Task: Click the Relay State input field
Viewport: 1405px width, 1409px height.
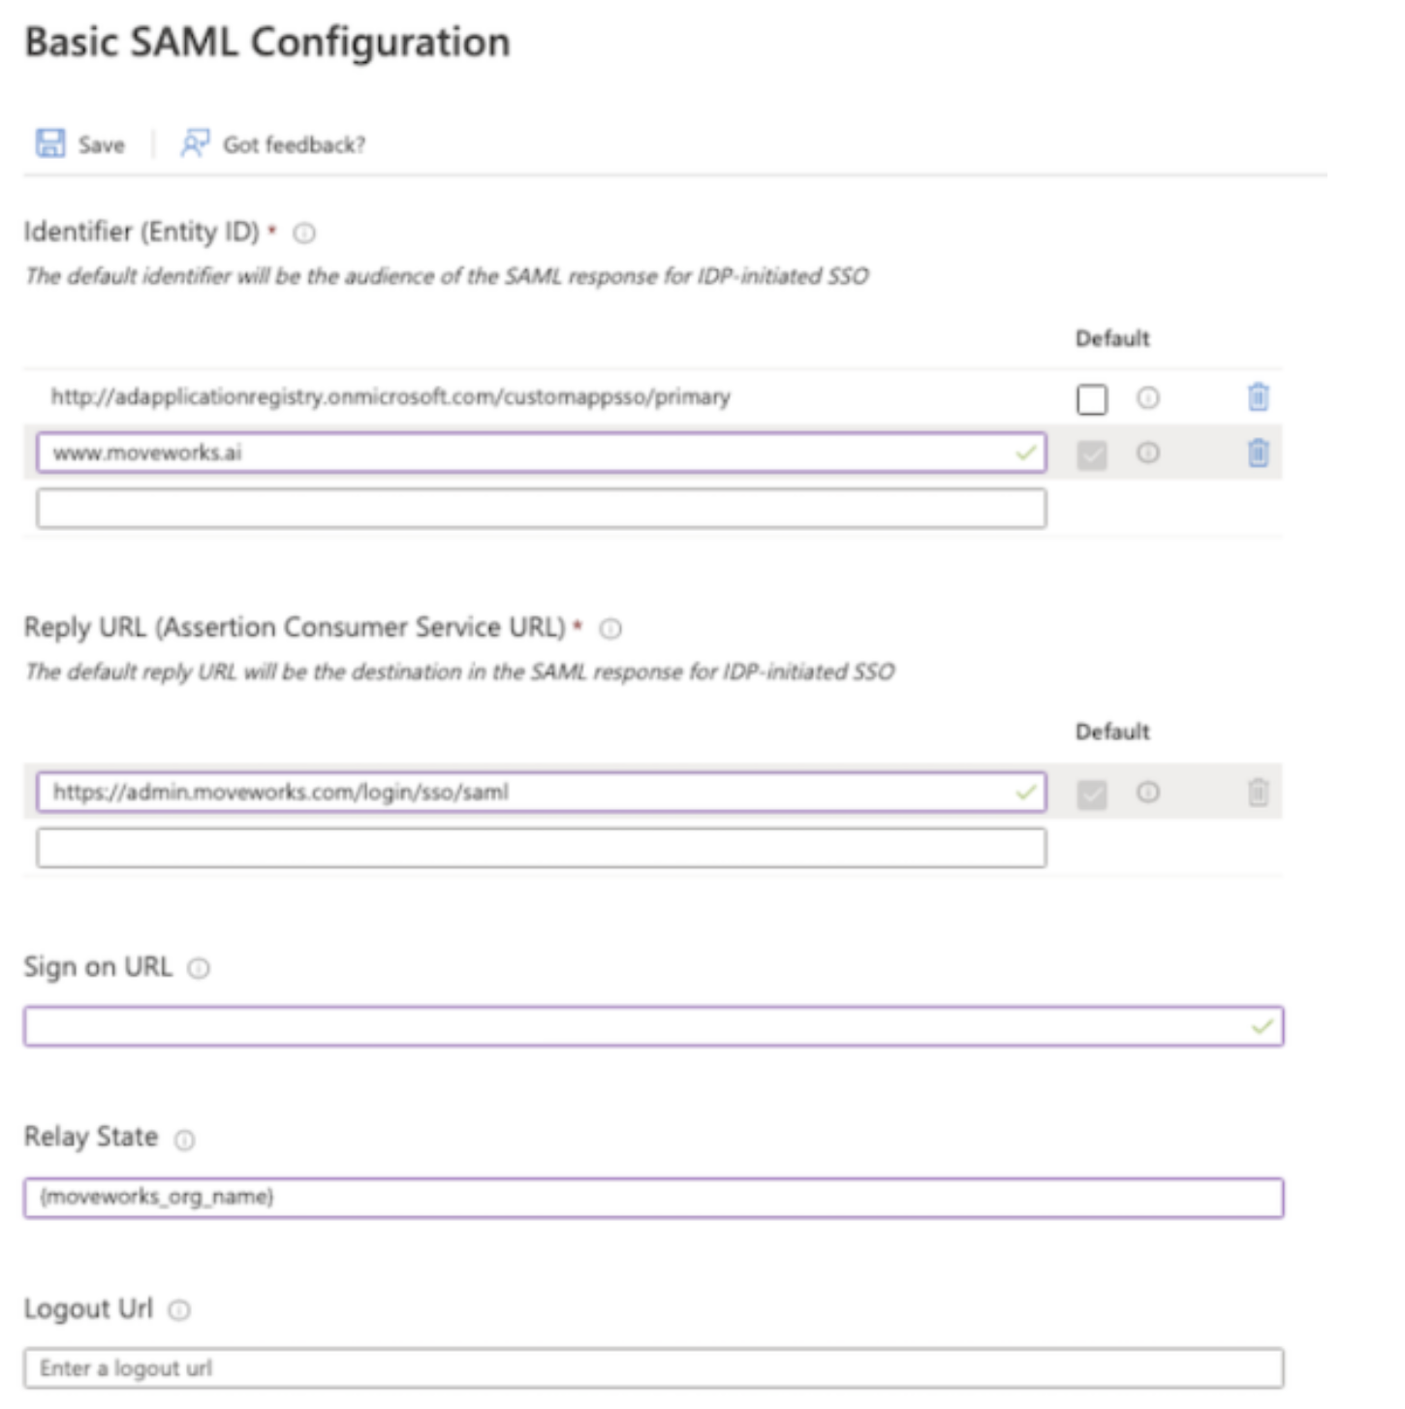Action: pyautogui.click(x=654, y=1198)
